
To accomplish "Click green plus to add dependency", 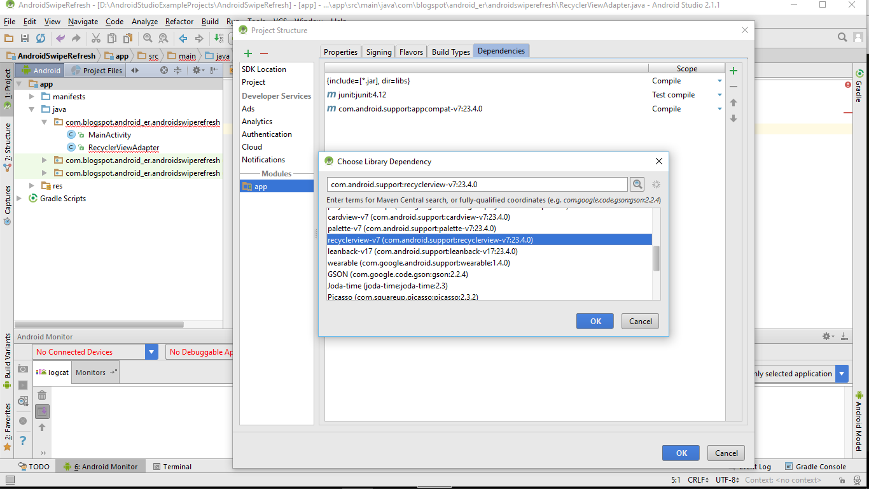I will point(733,71).
